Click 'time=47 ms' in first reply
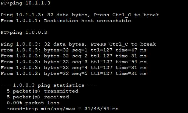Viewport: 188px width, 113px height. (x=131, y=50)
